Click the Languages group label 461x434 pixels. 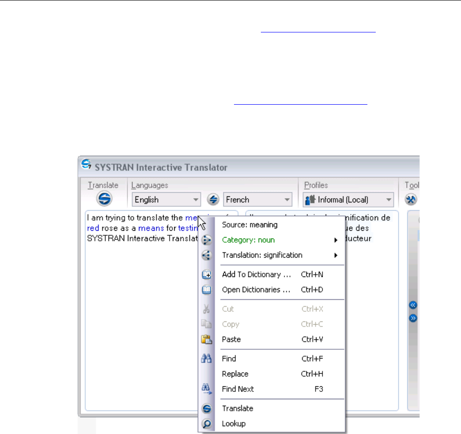click(x=150, y=185)
